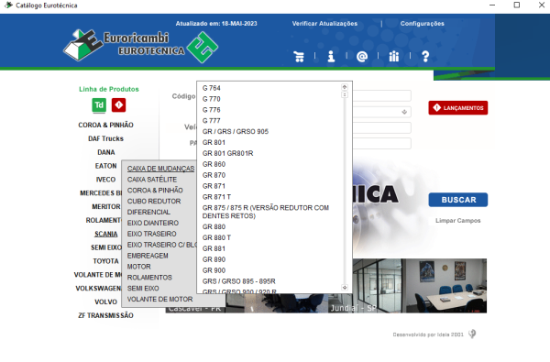Click the BUSCAR search button
This screenshot has width=550, height=362.
click(x=457, y=200)
